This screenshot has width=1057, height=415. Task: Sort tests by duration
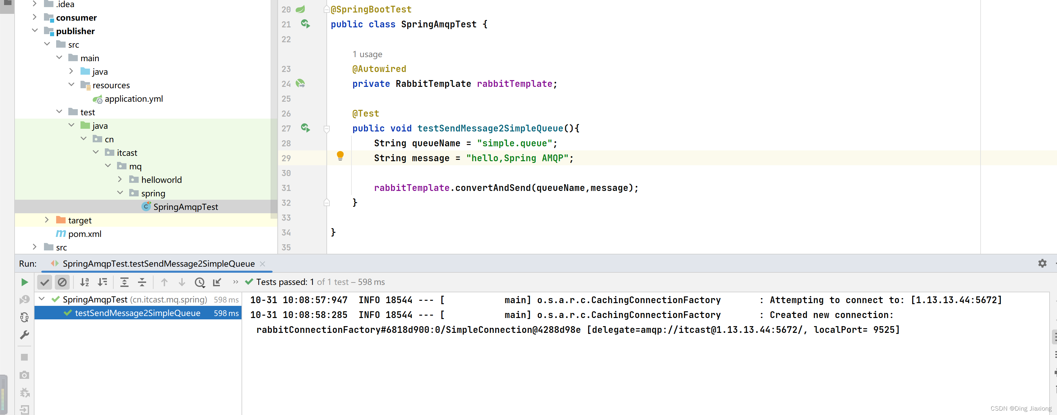(x=102, y=282)
